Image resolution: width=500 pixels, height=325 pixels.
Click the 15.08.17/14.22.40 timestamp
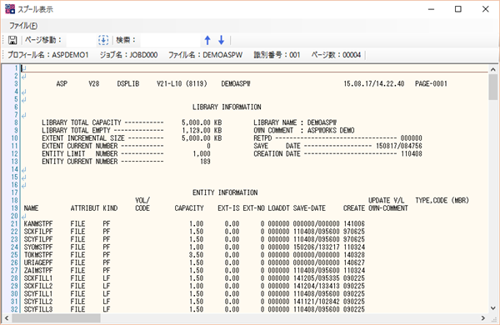click(374, 84)
